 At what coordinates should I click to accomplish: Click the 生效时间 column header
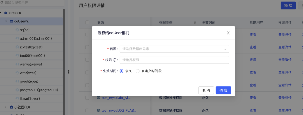tap(209, 23)
